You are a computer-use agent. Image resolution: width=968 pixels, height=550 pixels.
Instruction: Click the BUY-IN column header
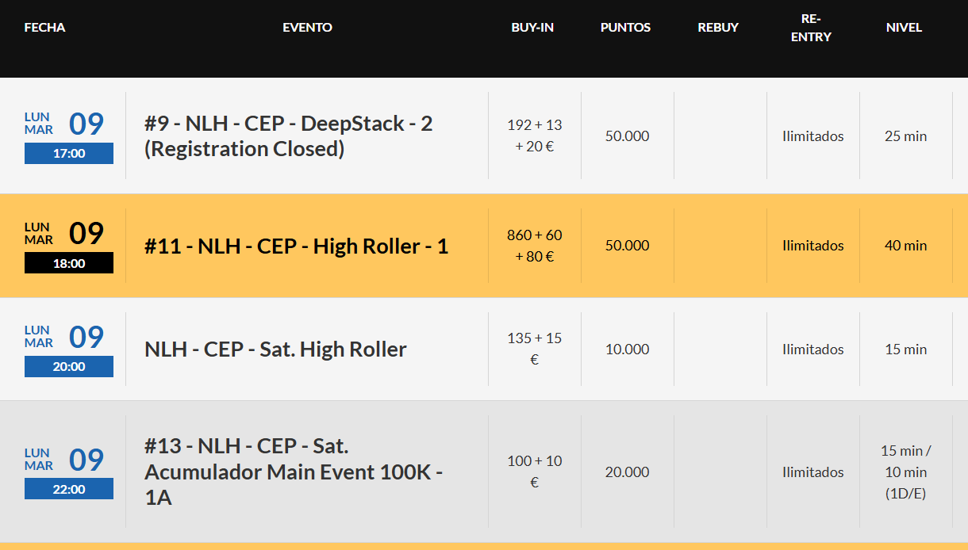tap(532, 28)
